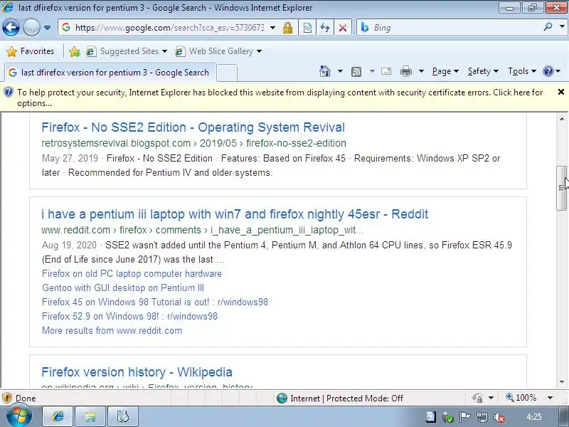Screen dimensions: 569x427
Task: Dismiss the information bar with X
Action: (560, 93)
